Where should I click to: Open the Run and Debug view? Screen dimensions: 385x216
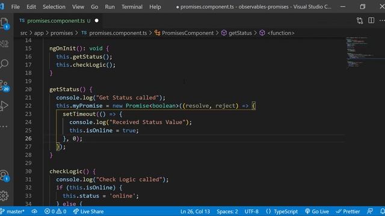click(4, 106)
